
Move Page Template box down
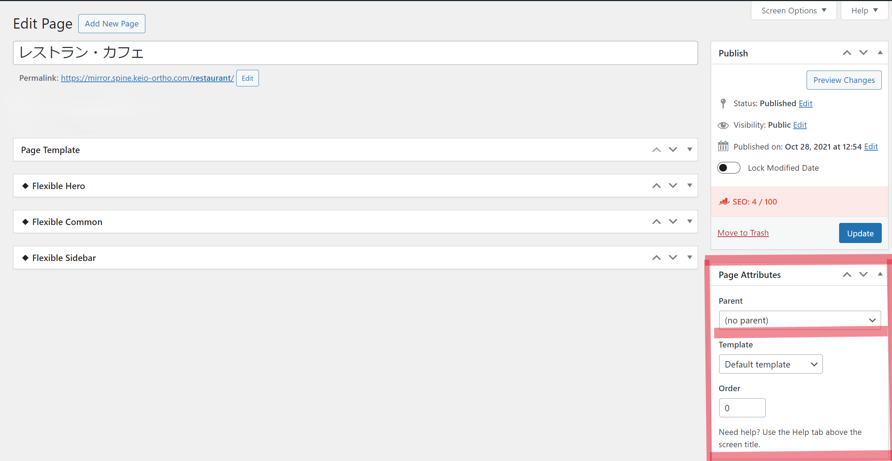tap(673, 150)
